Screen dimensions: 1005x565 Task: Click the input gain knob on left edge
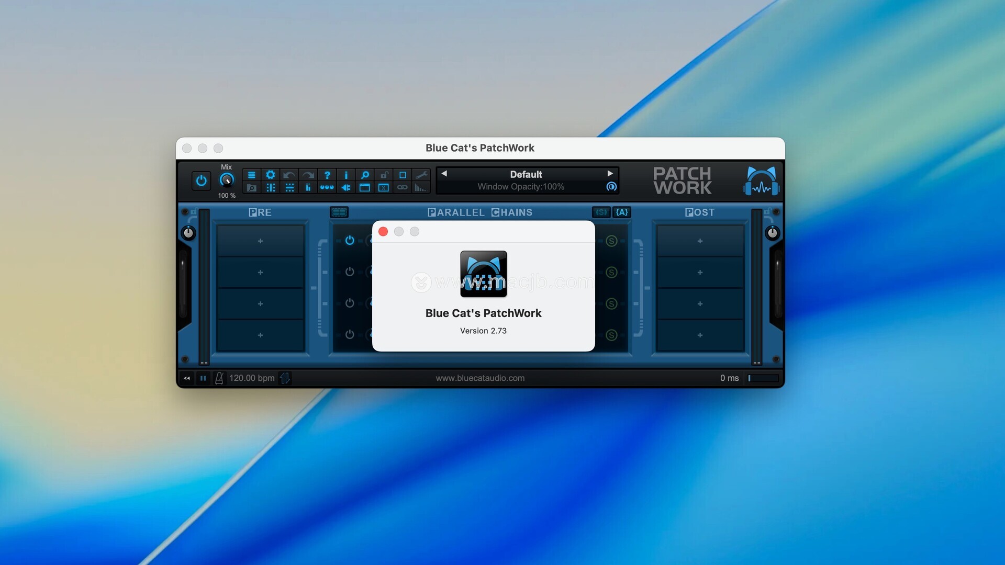click(x=188, y=233)
